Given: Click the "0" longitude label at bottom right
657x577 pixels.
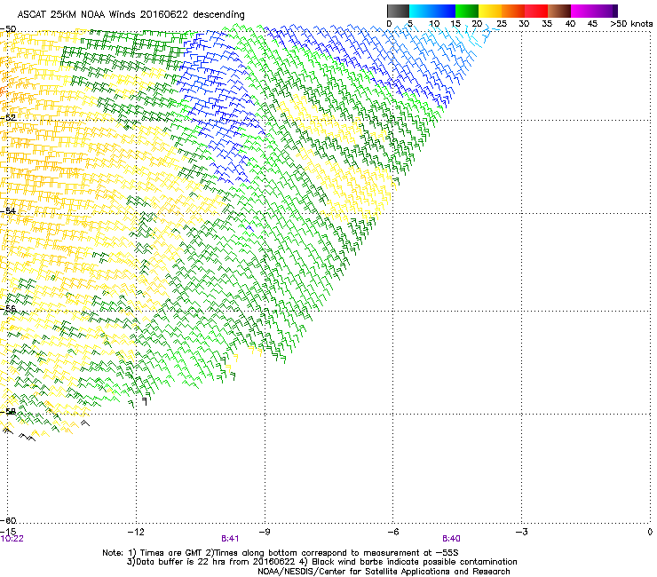Looking at the screenshot, I should coord(650,532).
